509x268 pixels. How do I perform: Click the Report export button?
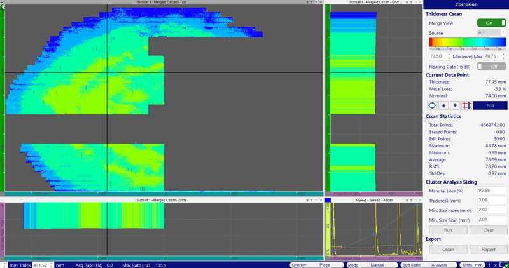[x=487, y=250]
